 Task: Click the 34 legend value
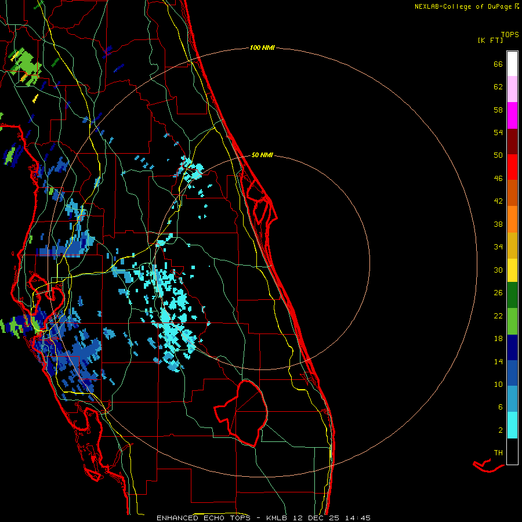tap(498, 246)
